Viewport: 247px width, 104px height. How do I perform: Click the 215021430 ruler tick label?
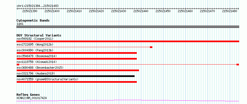tap(119, 11)
